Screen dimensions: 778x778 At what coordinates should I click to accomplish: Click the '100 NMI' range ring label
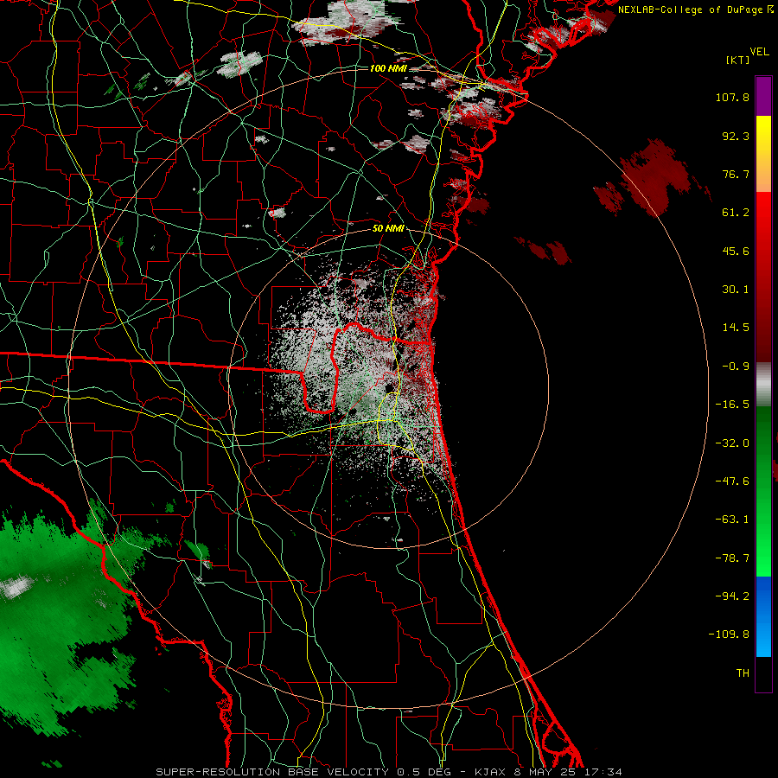pyautogui.click(x=388, y=68)
